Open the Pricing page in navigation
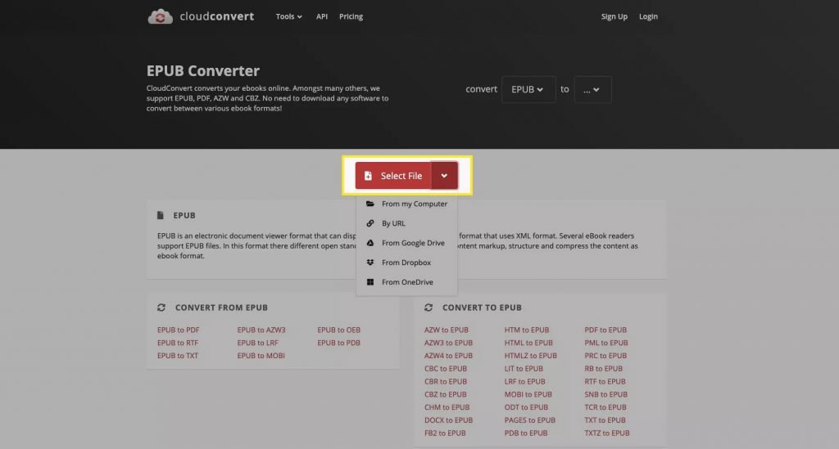 pos(351,16)
